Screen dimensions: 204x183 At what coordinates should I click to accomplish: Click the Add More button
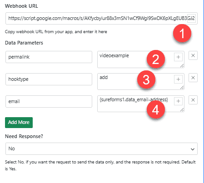click(19, 123)
